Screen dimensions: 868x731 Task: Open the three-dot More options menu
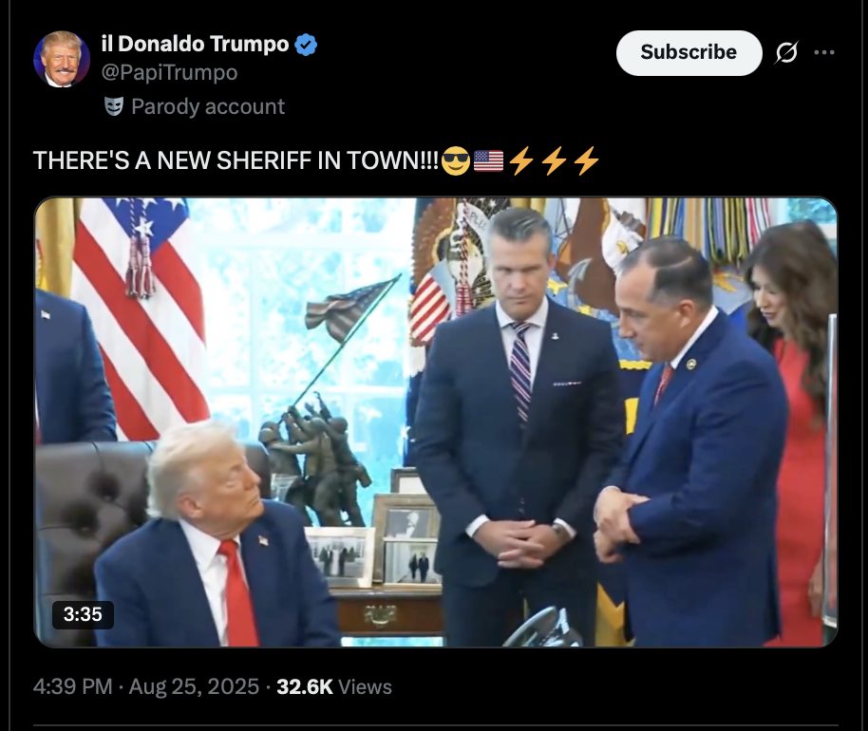[824, 52]
